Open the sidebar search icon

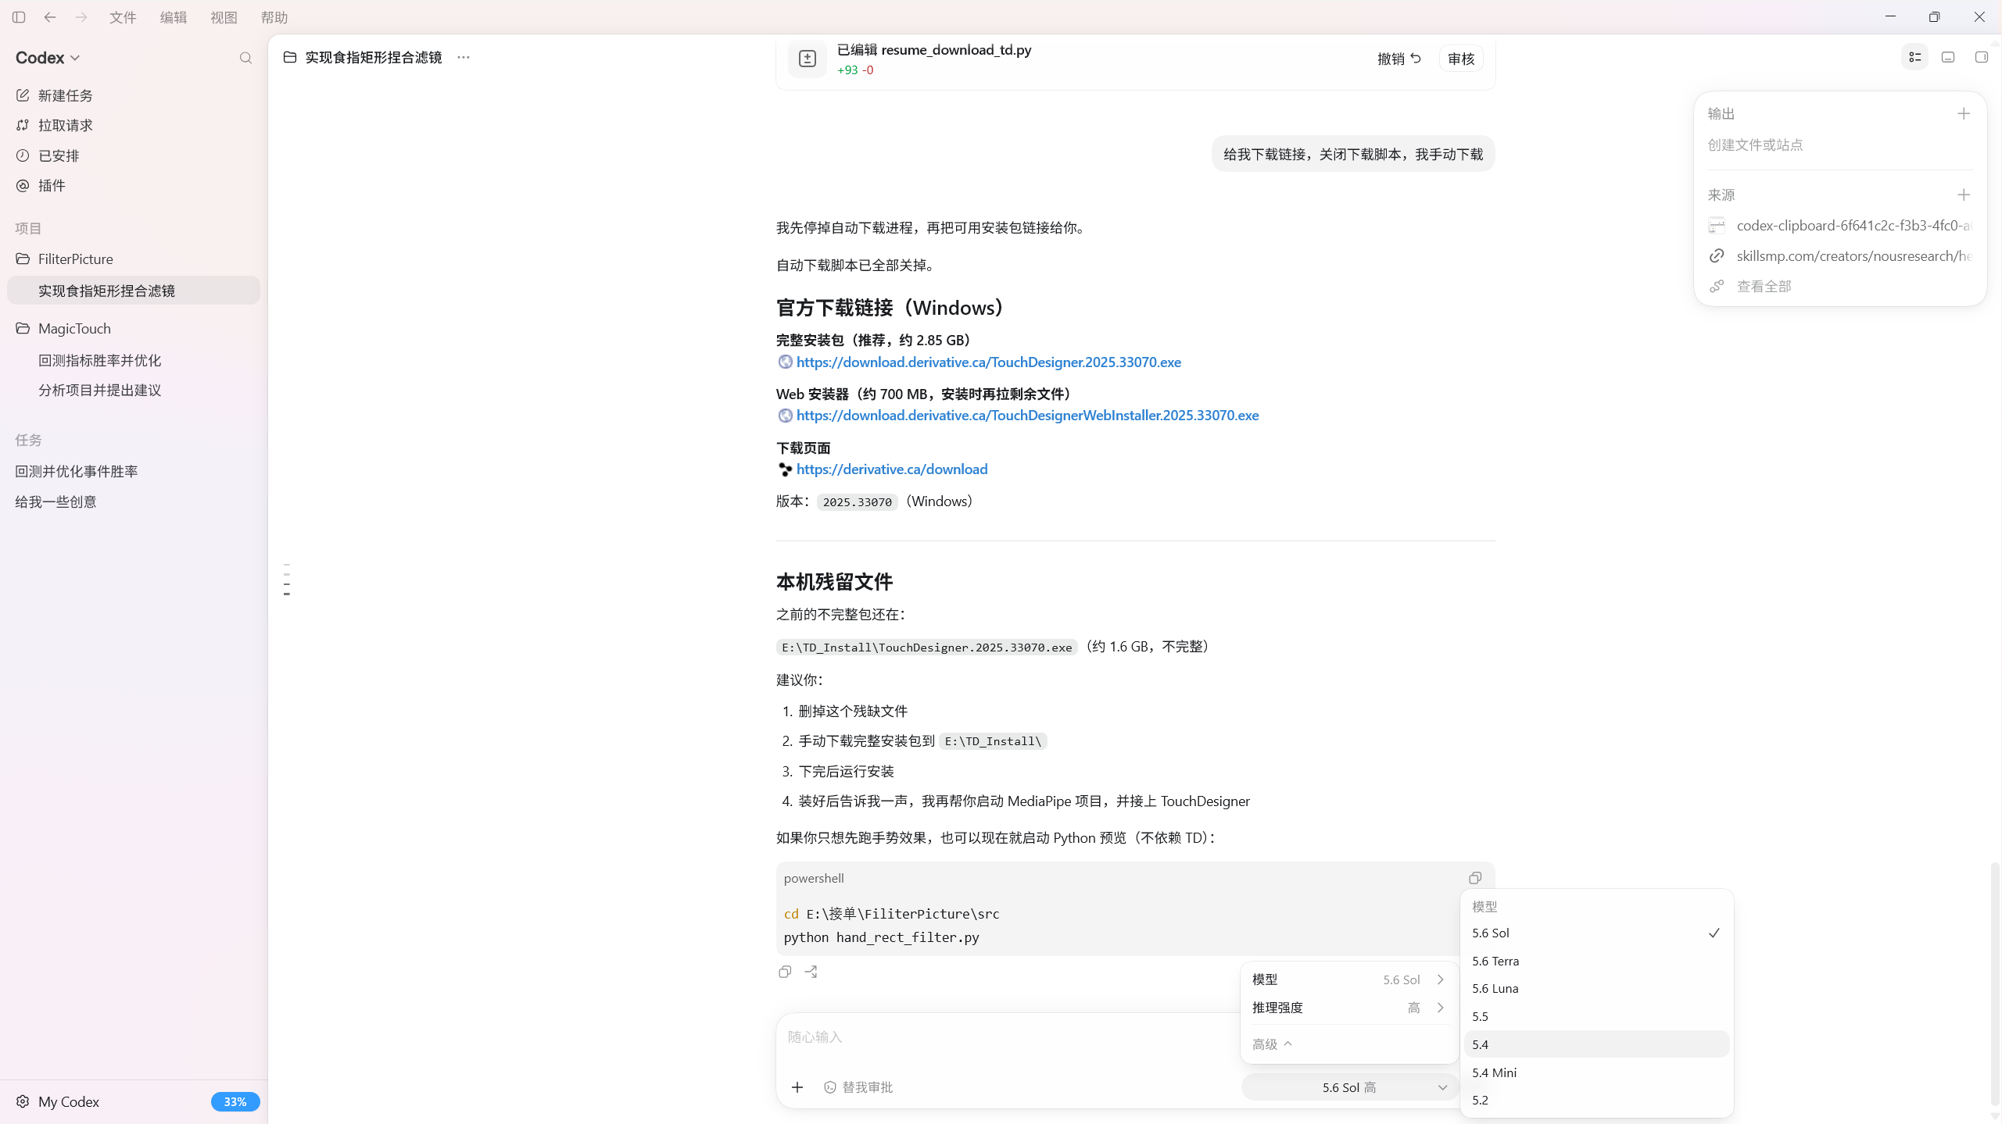click(x=245, y=58)
